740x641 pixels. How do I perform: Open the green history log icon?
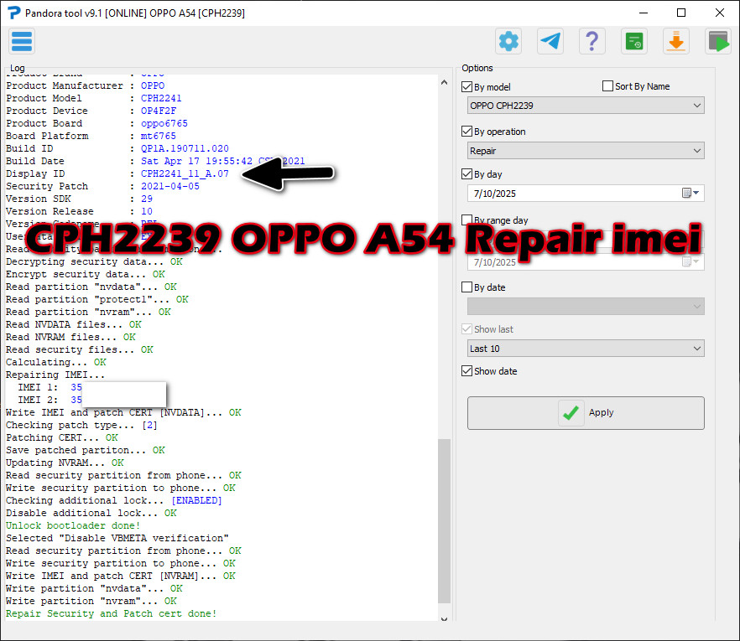[633, 42]
